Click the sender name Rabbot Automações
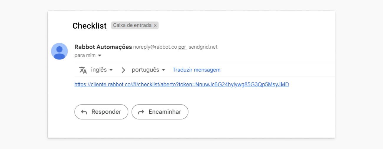The height and width of the screenshot is (149, 383). click(103, 47)
